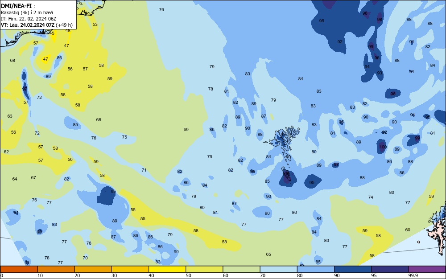This screenshot has height=279, width=446.
Task: Click the '69' humidity value on the map
Action: coord(186,130)
